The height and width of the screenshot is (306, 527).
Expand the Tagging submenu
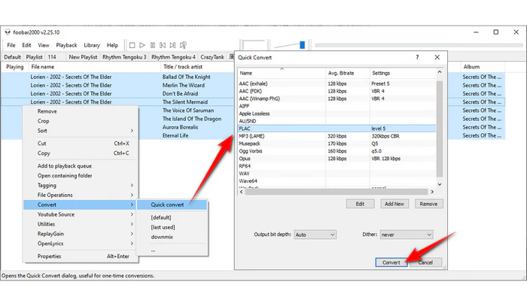coord(81,186)
